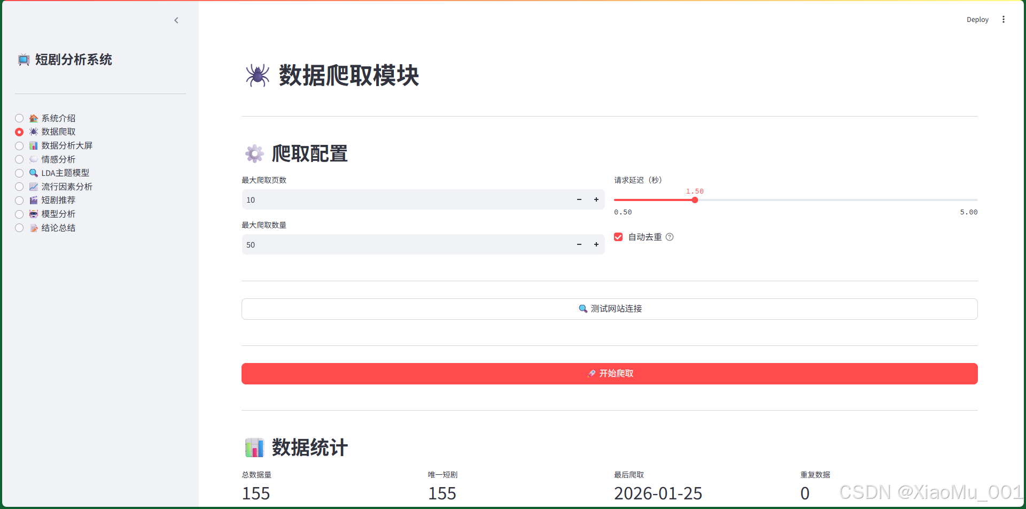The width and height of the screenshot is (1026, 509).
Task: Click the 请求延迟 slider handle
Action: tap(695, 200)
